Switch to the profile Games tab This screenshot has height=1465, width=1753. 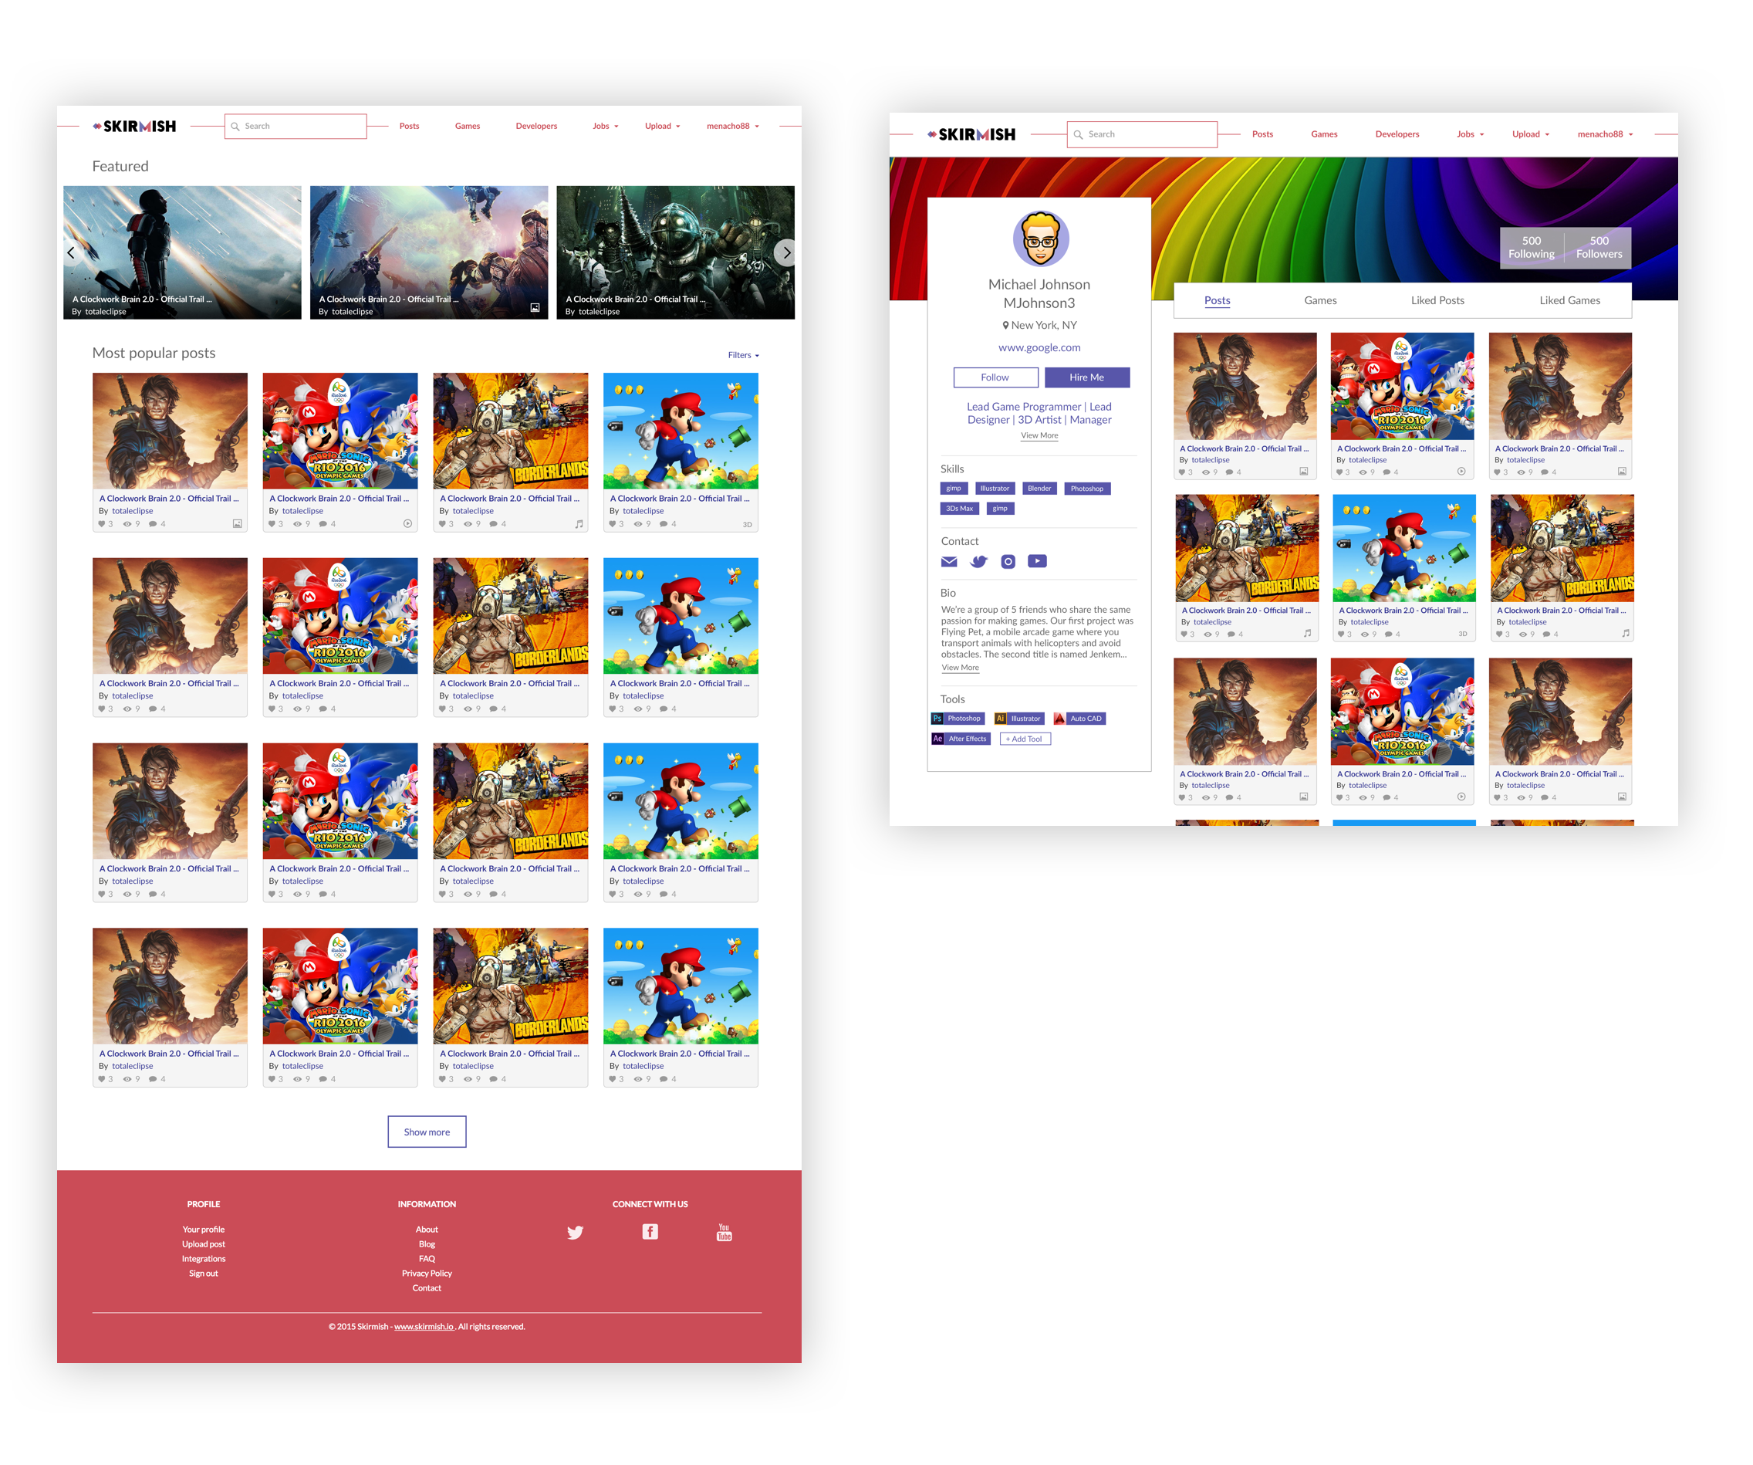pyautogui.click(x=1319, y=299)
